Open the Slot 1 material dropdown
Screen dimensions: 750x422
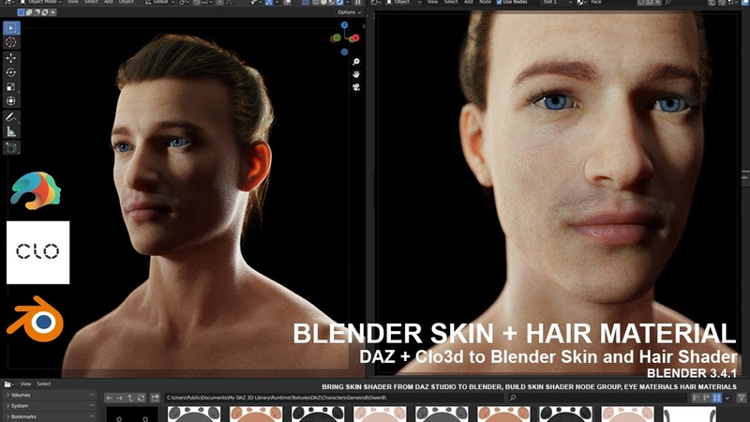coord(556,3)
